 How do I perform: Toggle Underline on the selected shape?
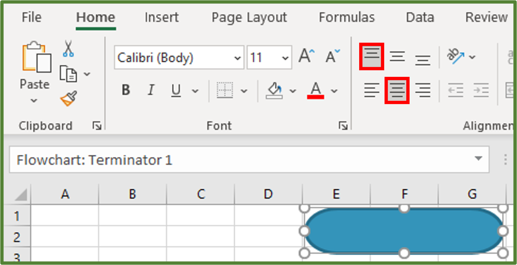[176, 90]
